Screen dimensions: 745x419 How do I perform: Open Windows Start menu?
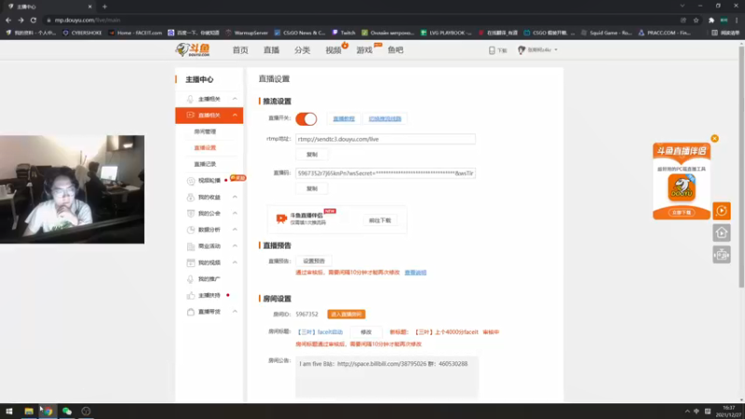pos(9,412)
